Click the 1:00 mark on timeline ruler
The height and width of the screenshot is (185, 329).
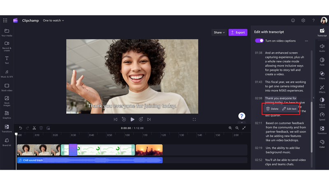tap(127, 135)
